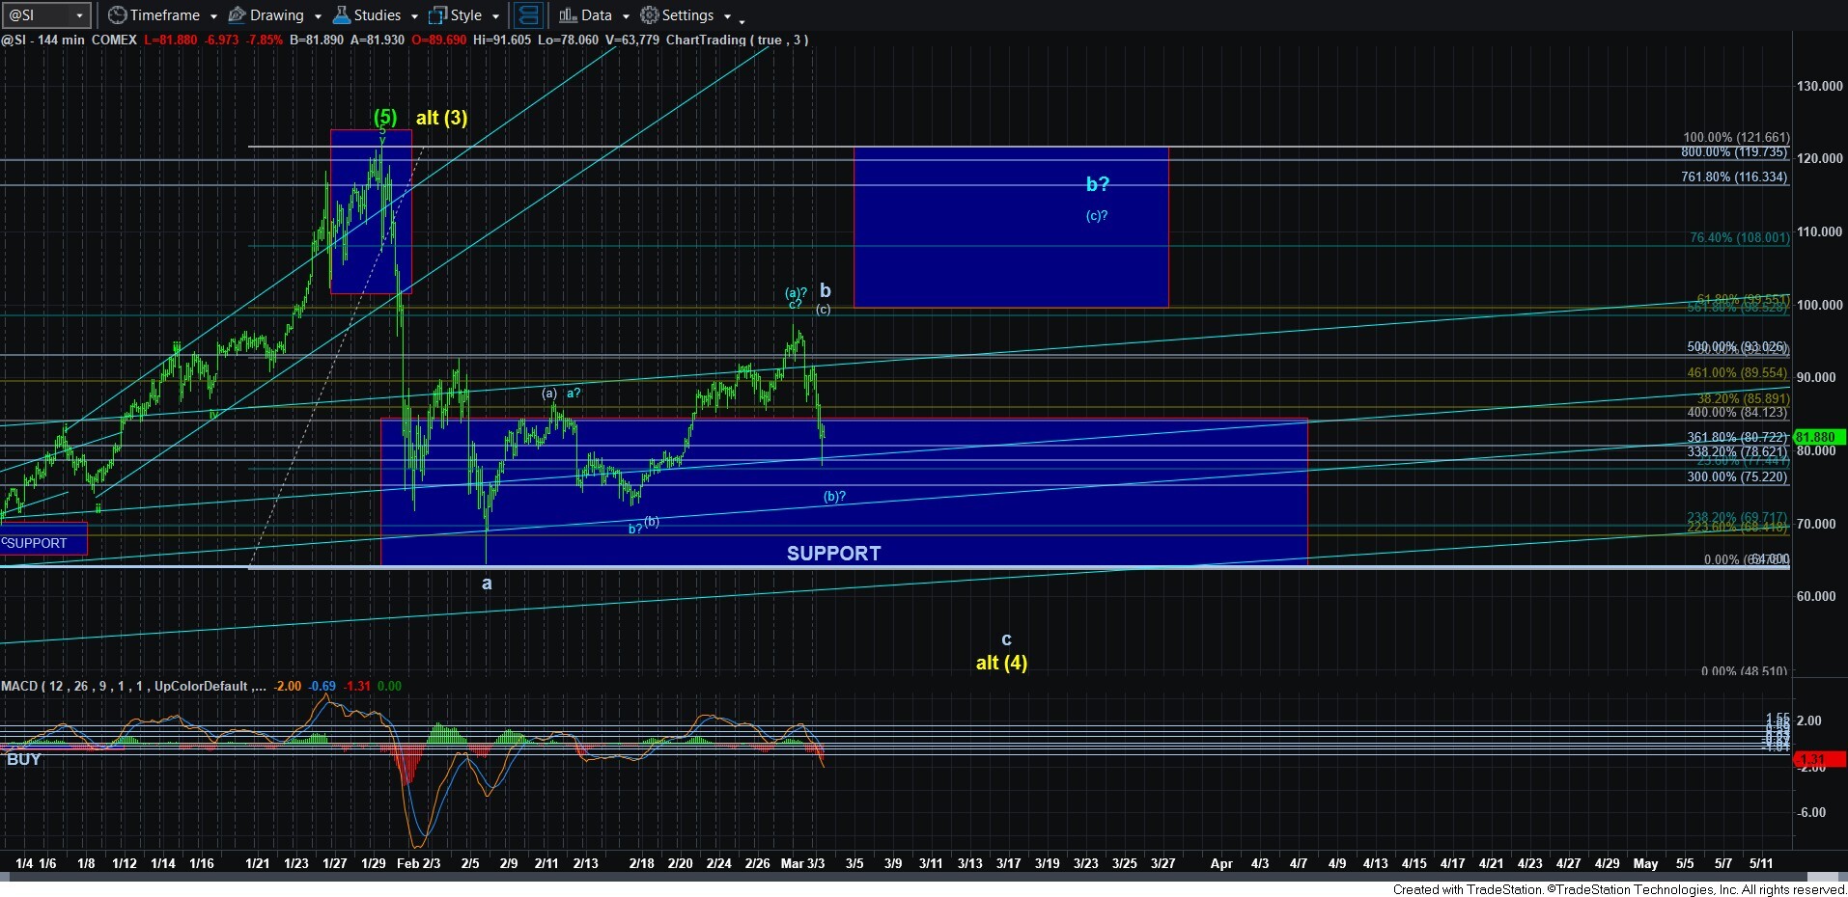Image resolution: width=1848 pixels, height=897 pixels.
Task: Expand the Studies dropdown arrow
Action: click(x=414, y=16)
